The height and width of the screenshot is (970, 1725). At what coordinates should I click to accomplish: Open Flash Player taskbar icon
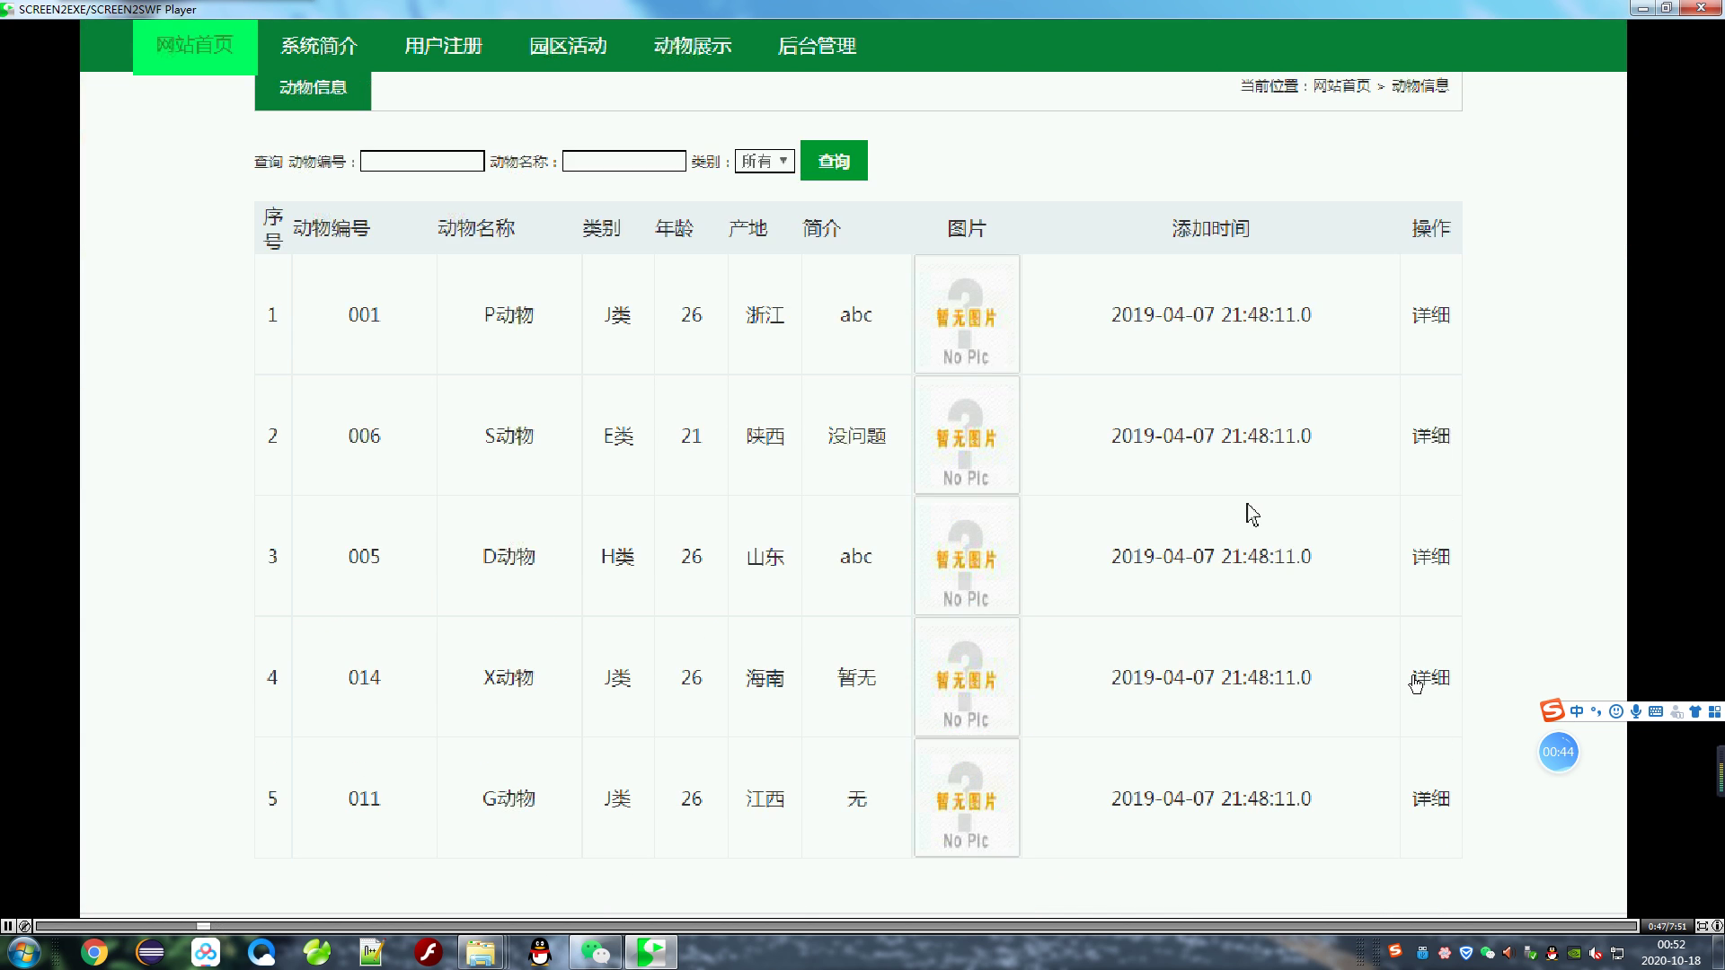(429, 952)
